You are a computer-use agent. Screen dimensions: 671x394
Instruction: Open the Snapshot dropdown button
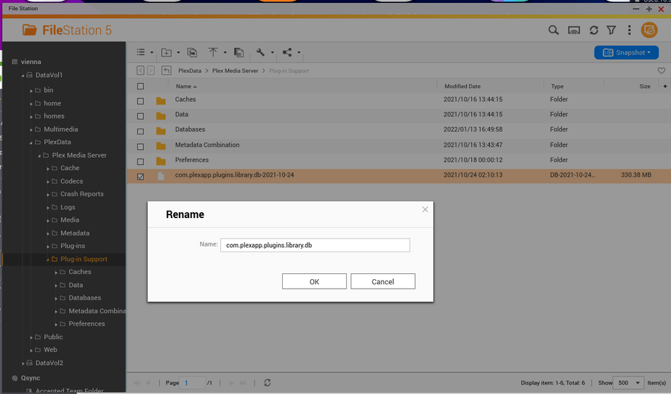point(627,52)
